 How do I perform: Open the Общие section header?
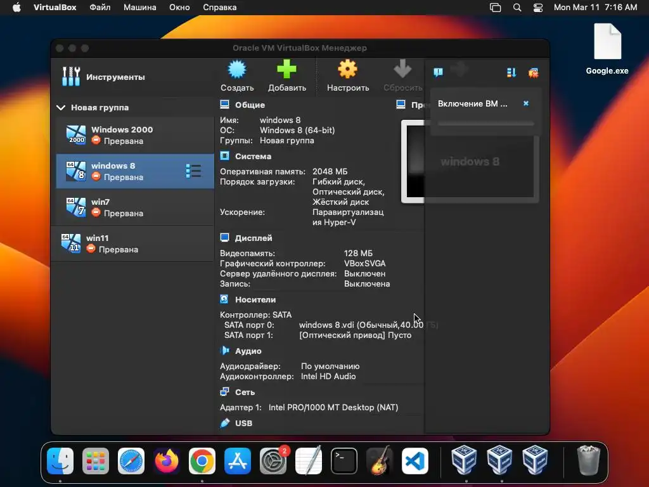[250, 105]
